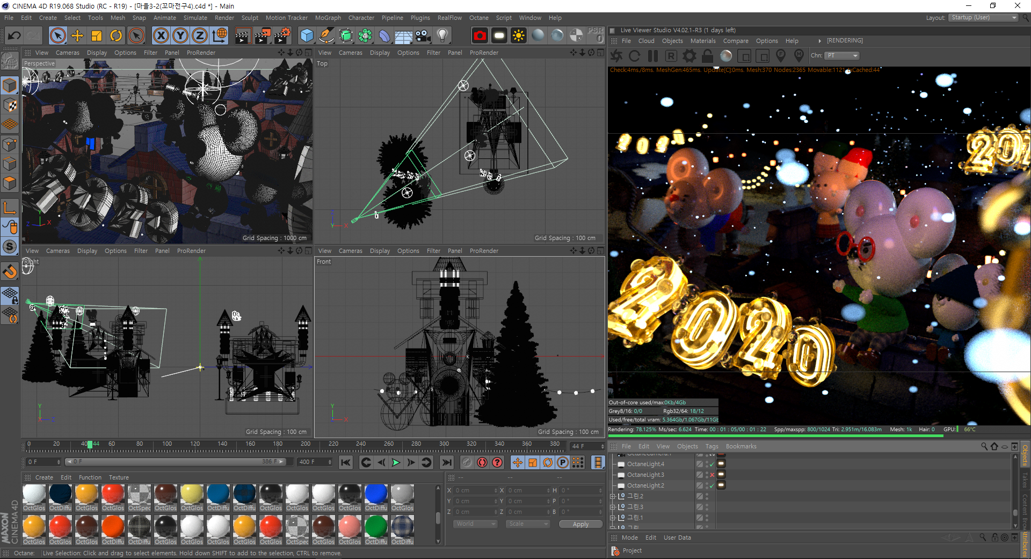Toggle OctaneLight2 enabled checkmark
The height and width of the screenshot is (559, 1031).
click(712, 485)
